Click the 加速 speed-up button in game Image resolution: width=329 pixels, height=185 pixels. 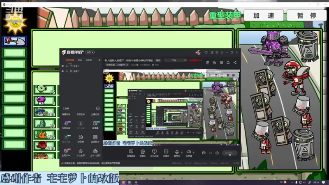tap(264, 16)
